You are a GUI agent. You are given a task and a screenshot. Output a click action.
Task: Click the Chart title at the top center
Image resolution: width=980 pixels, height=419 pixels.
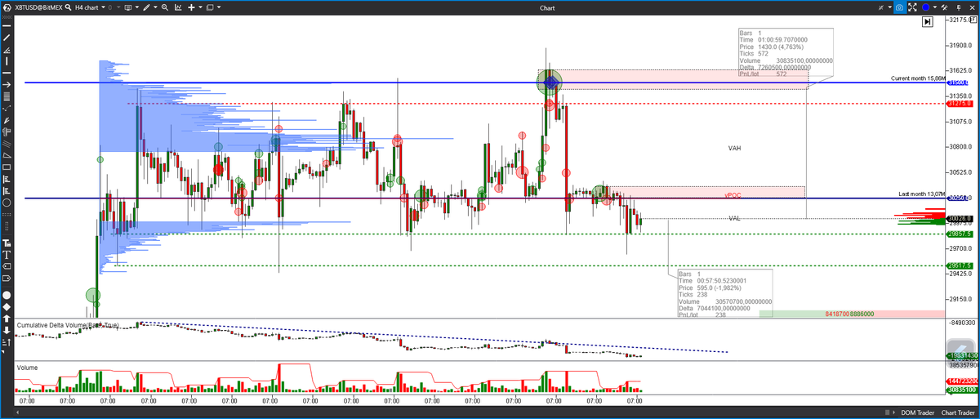tap(547, 8)
